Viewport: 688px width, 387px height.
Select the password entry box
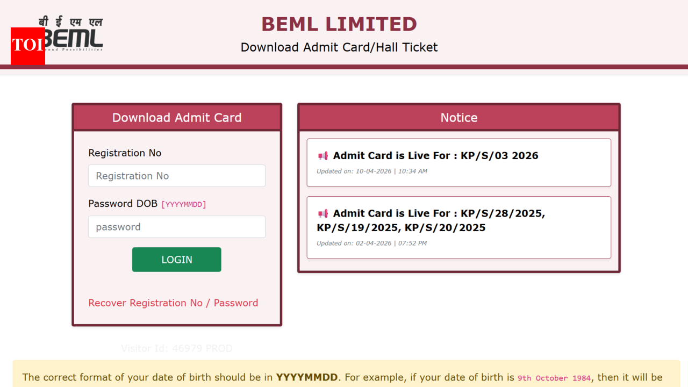[x=176, y=227]
